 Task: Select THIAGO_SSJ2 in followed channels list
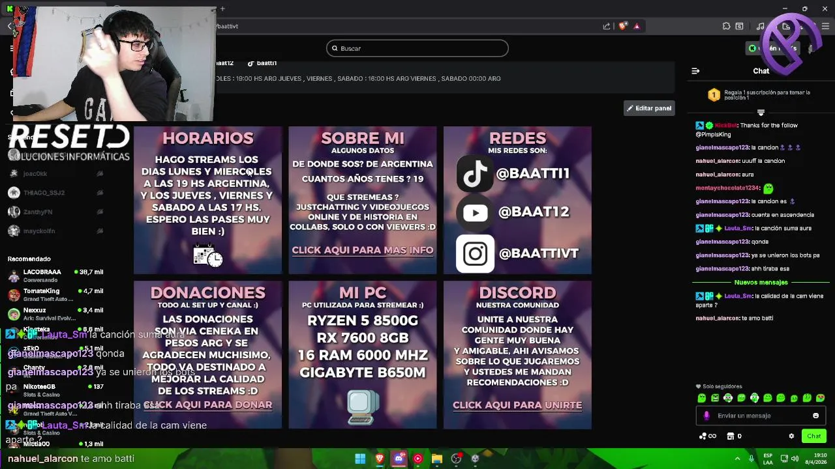coord(55,193)
